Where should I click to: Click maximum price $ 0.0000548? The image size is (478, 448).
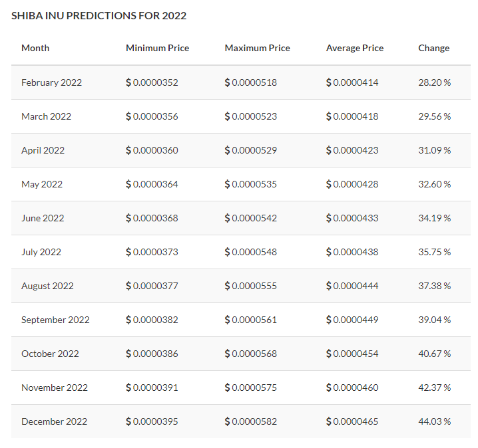(251, 252)
